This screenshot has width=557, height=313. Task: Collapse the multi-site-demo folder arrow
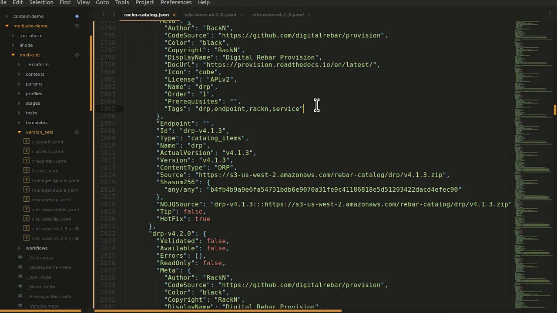click(7, 26)
